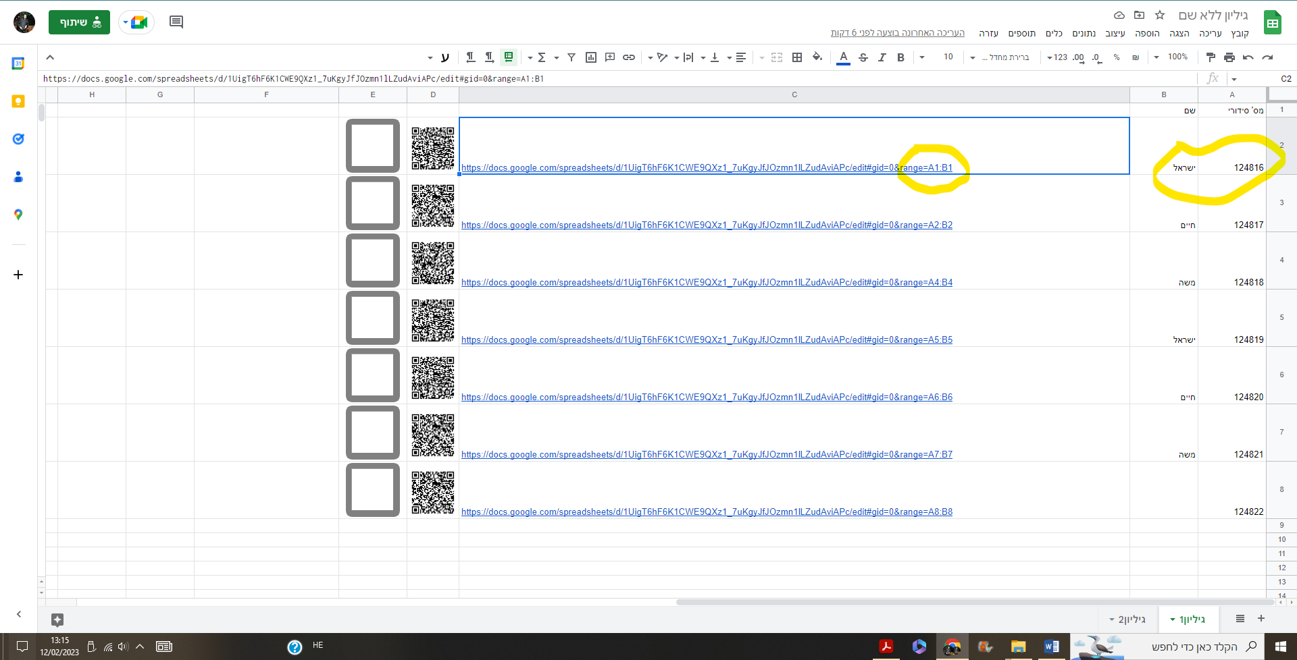1297x660 pixels.
Task: Star this spreadsheet
Action: (1160, 15)
